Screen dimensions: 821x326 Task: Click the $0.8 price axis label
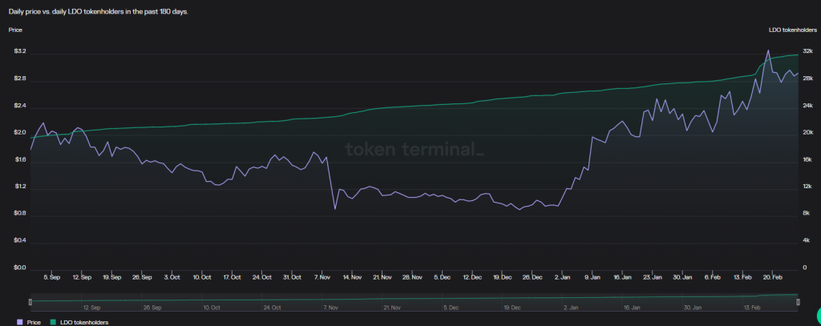pos(20,214)
